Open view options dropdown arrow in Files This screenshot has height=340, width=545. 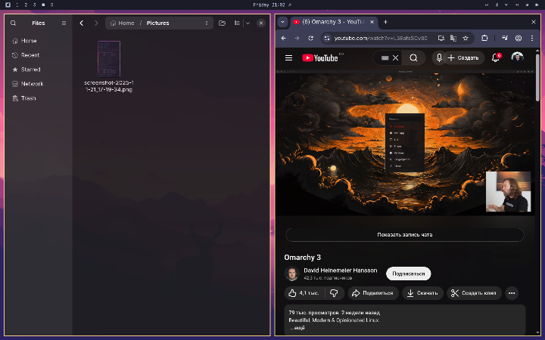(246, 23)
